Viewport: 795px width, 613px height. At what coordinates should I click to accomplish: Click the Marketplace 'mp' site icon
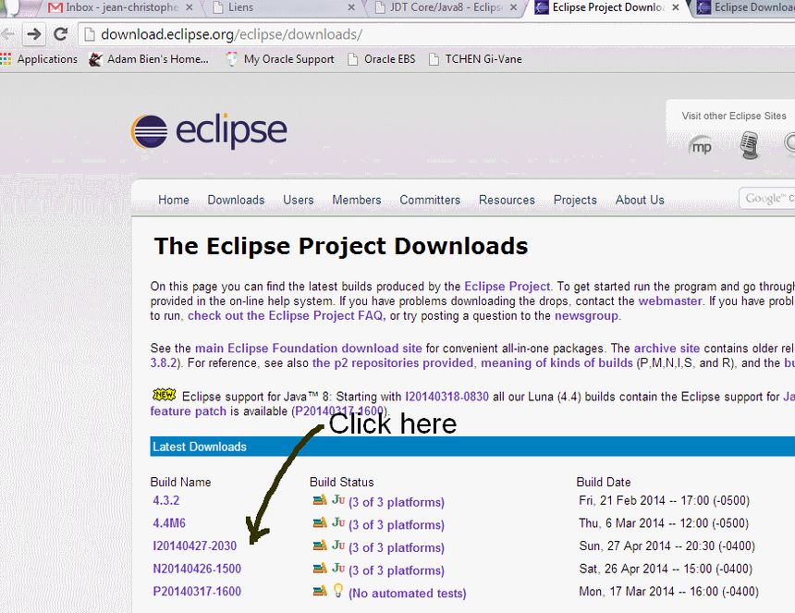point(702,145)
